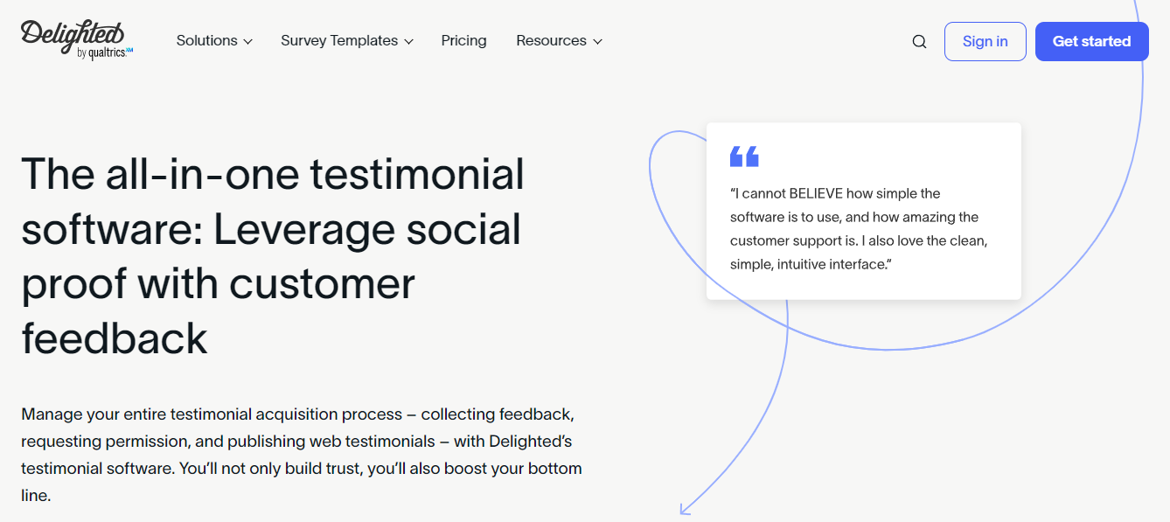Image resolution: width=1170 pixels, height=522 pixels.
Task: Click the 'by qualtrics' sub-logo text
Action: [105, 53]
